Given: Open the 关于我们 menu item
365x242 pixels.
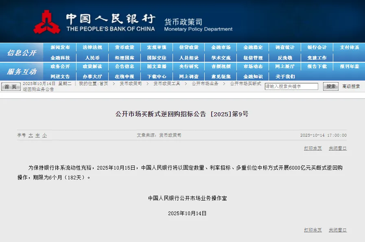Looking at the screenshot, I should pyautogui.click(x=285, y=76).
